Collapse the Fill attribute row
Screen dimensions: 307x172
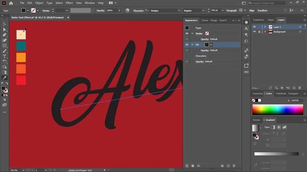point(192,44)
